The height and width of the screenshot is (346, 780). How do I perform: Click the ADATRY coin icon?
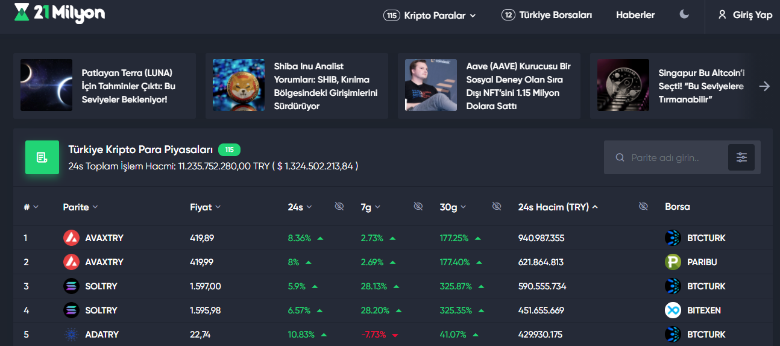71,335
